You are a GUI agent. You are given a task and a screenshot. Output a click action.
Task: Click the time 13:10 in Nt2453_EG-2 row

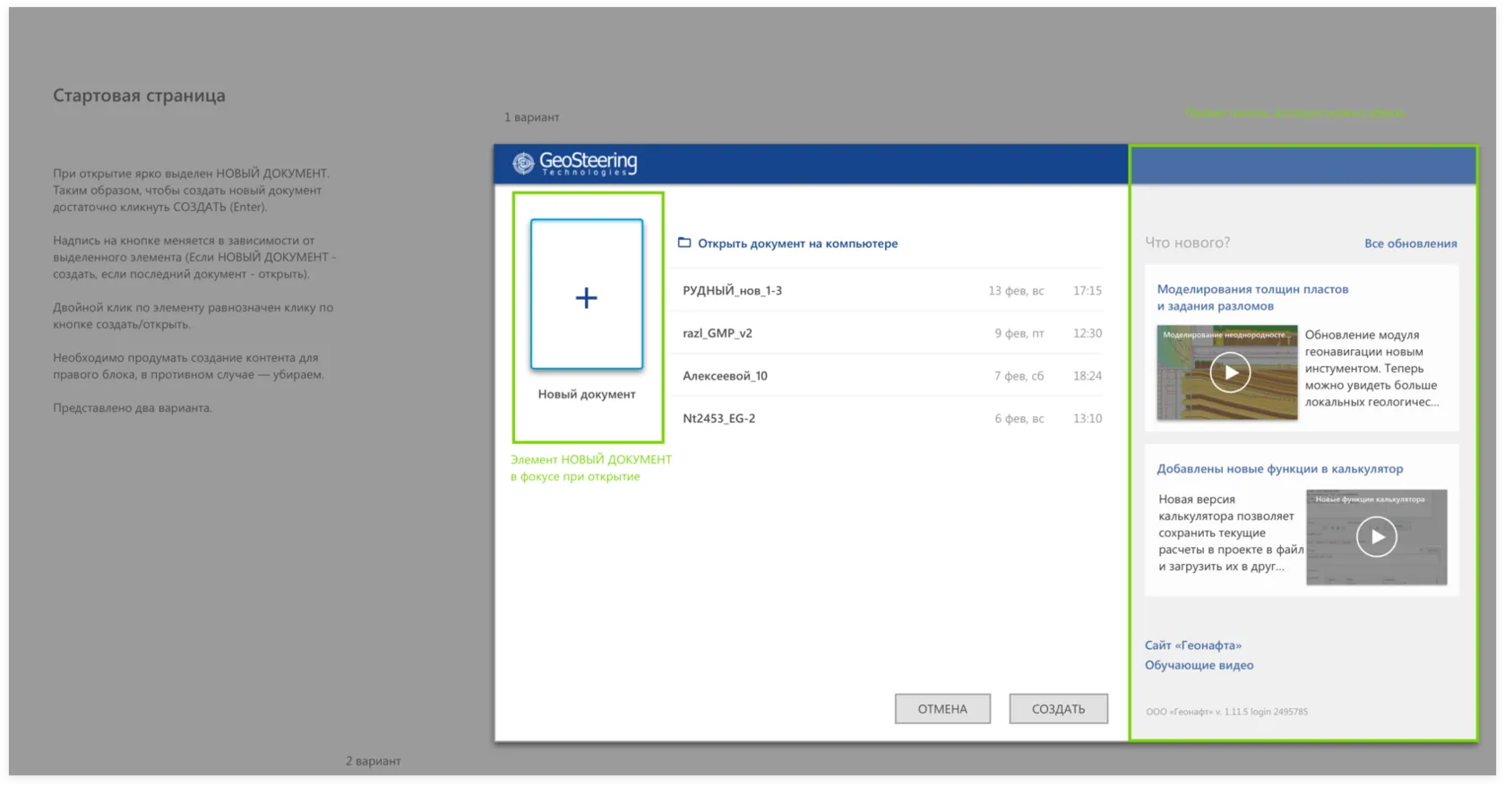click(1088, 418)
